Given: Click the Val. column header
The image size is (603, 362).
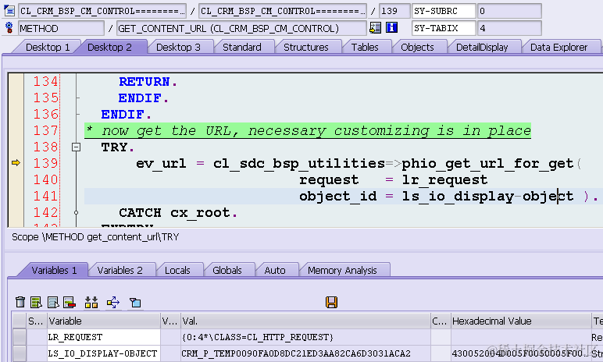Looking at the screenshot, I should pos(305,321).
